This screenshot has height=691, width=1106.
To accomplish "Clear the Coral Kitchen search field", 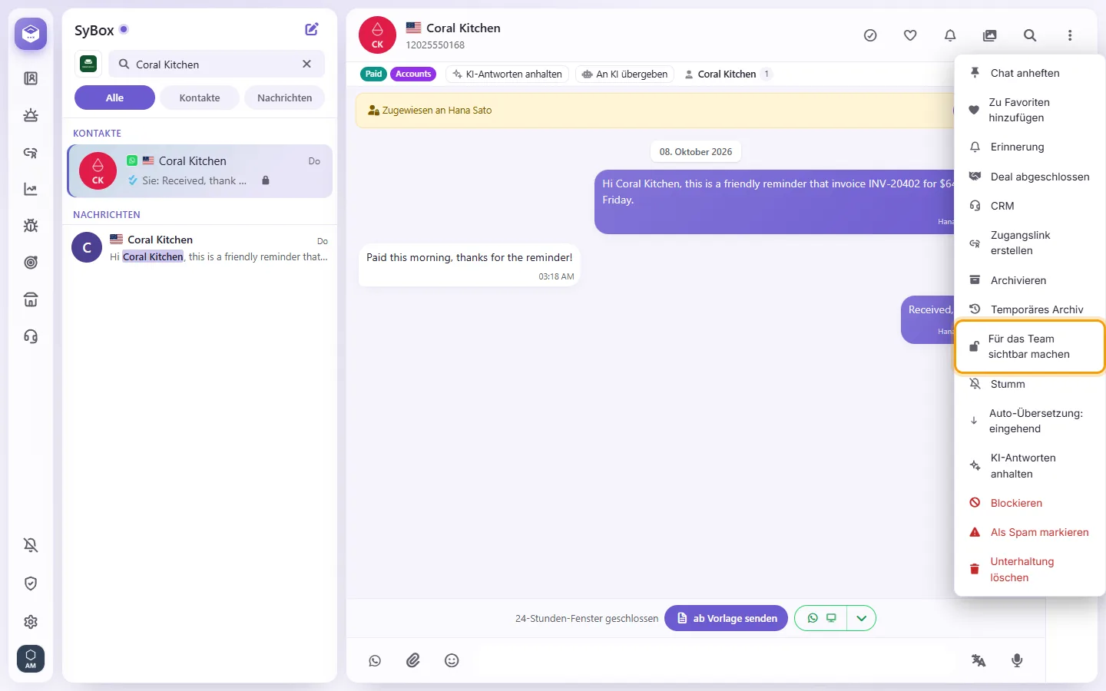I will click(306, 64).
